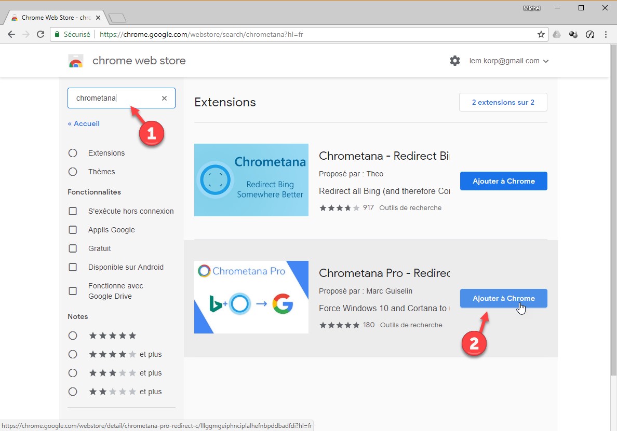Viewport: 617px width, 431px height.
Task: Open the Chrome three-dot menu
Action: 606,34
